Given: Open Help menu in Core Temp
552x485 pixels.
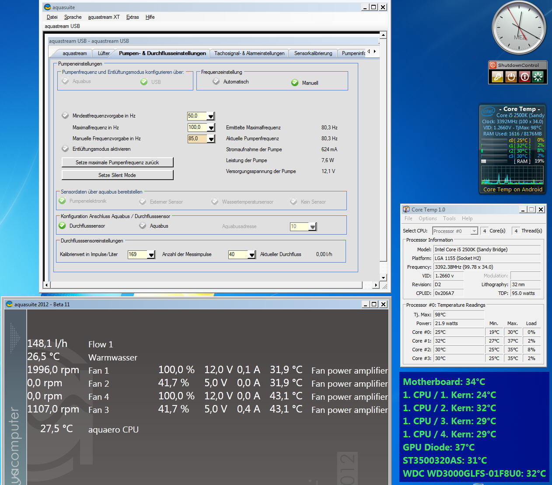Looking at the screenshot, I should click(x=467, y=218).
